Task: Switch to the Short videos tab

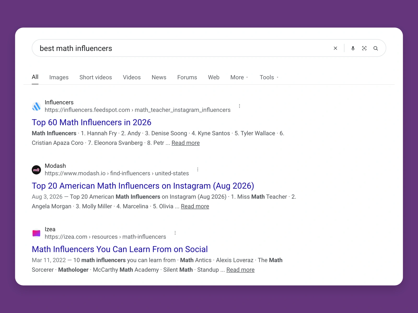Action: pos(96,77)
